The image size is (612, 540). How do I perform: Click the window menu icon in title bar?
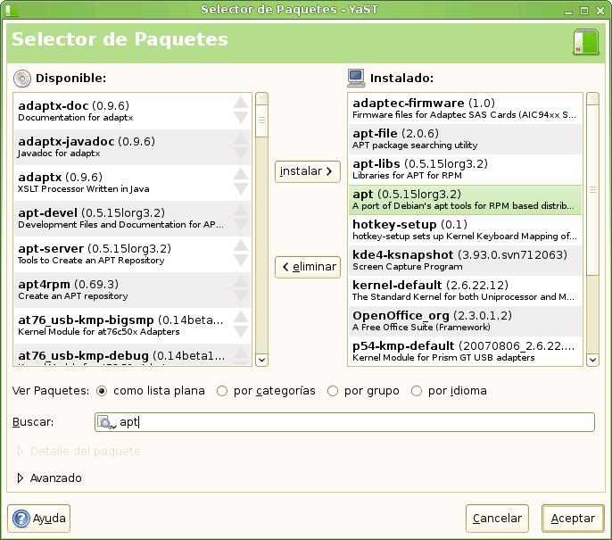[12, 10]
